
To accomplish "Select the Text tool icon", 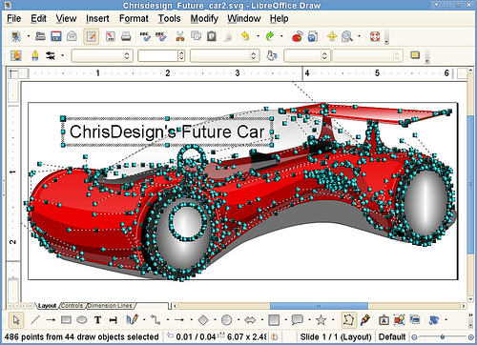I will click(x=97, y=320).
